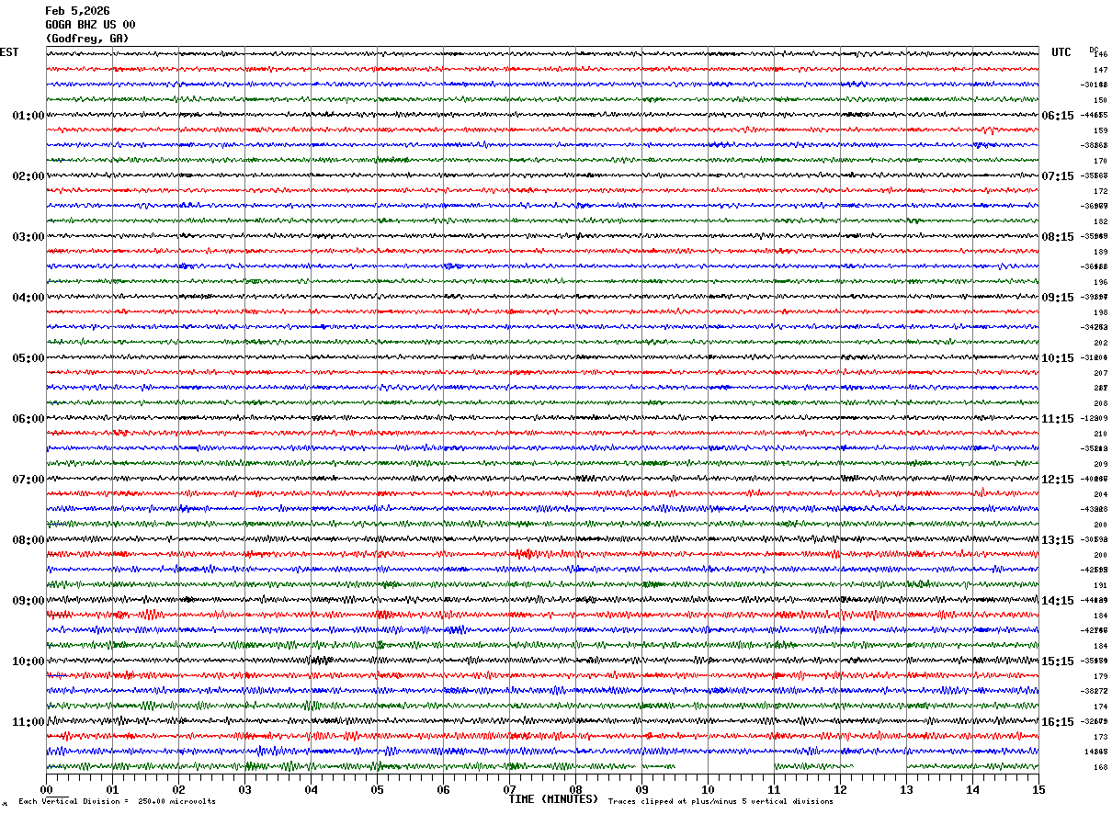The height and width of the screenshot is (814, 1112).
Task: Click minute tick label '02' on the axis
Action: tap(179, 789)
